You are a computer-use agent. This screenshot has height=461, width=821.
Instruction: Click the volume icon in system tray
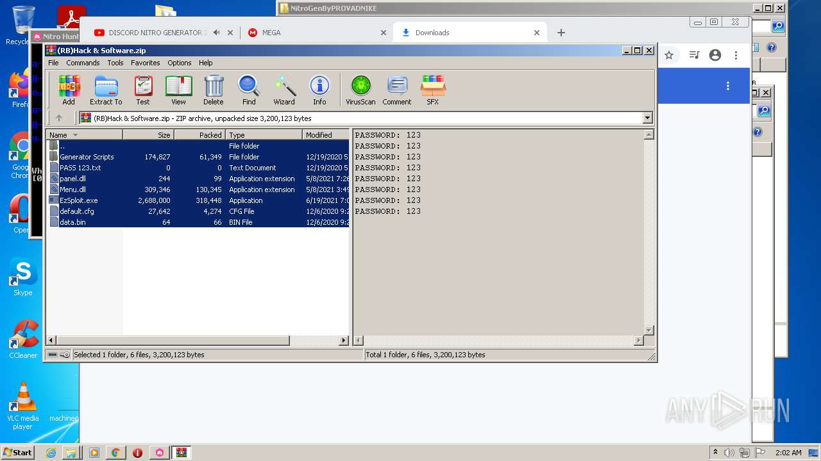(729, 453)
